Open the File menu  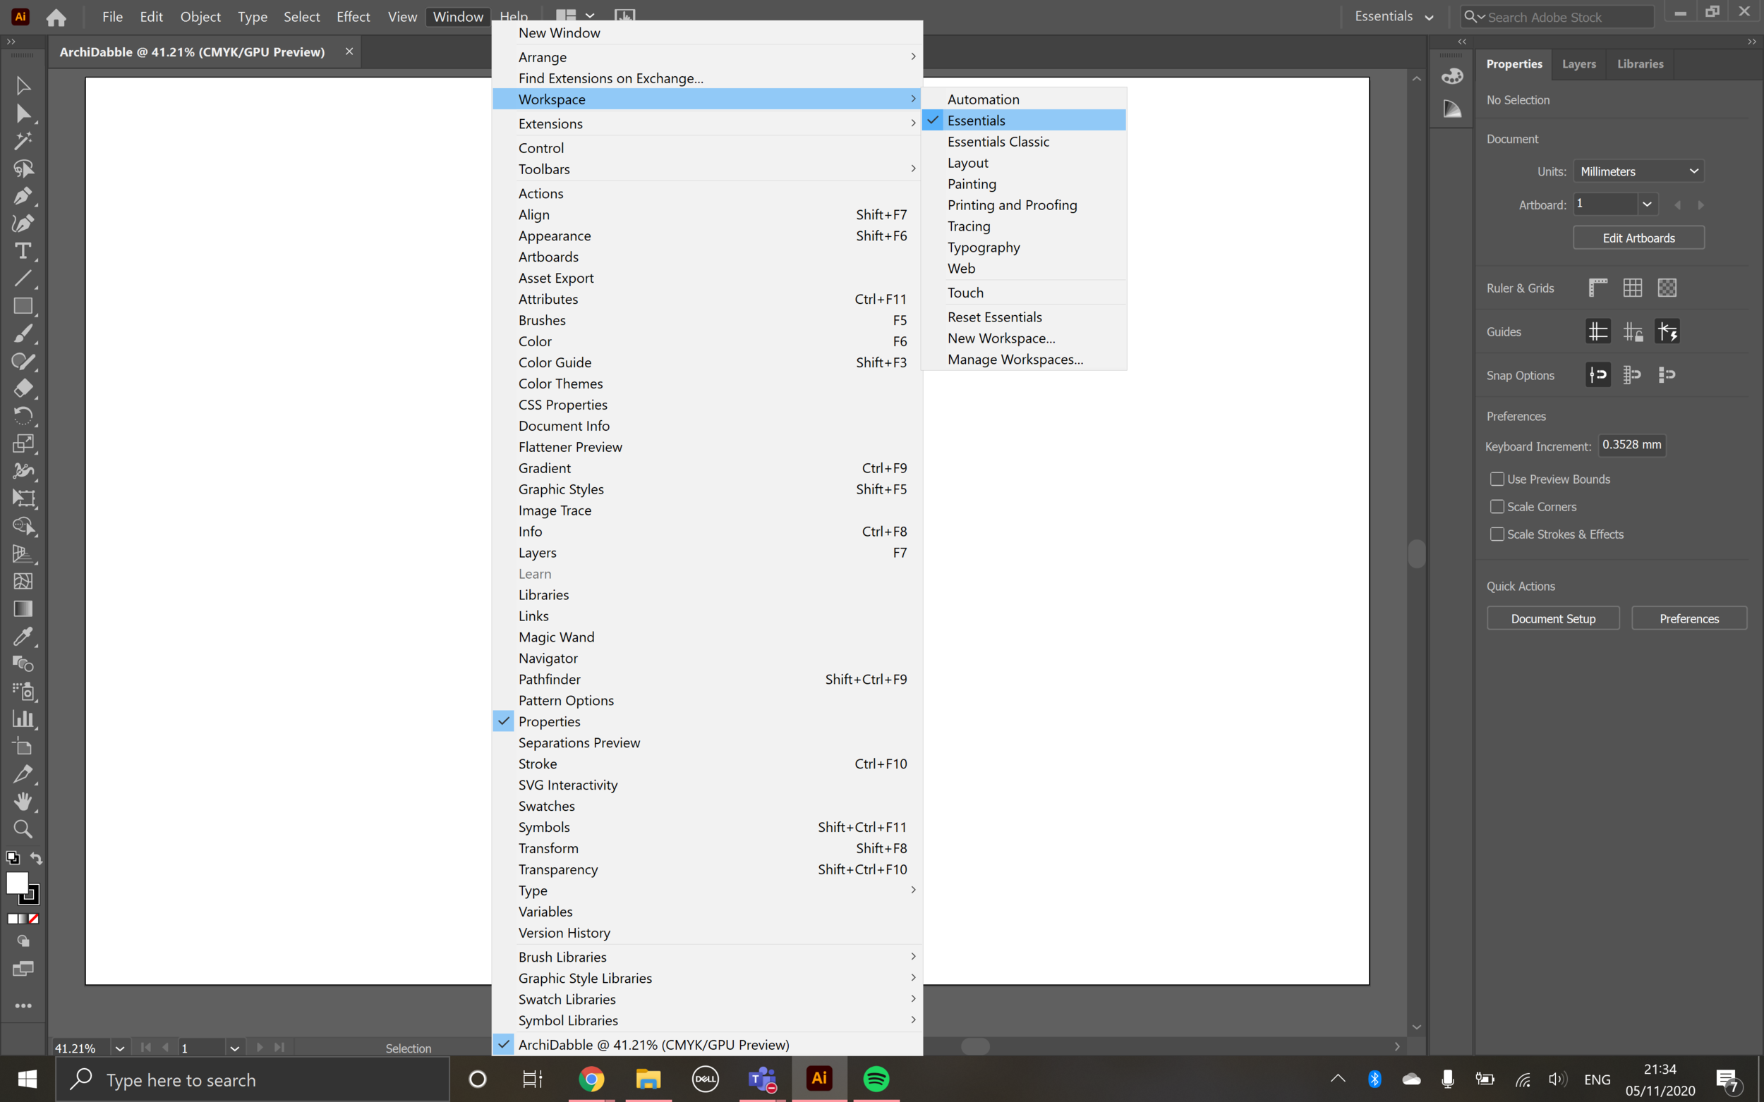(112, 17)
